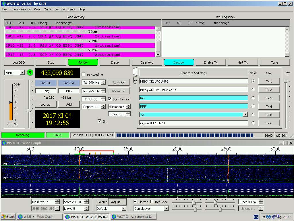Click the volume icon in system tray
294x221 pixels.
[278, 217]
